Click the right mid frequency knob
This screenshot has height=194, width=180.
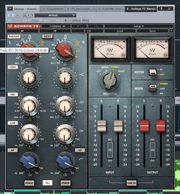coord(65,106)
